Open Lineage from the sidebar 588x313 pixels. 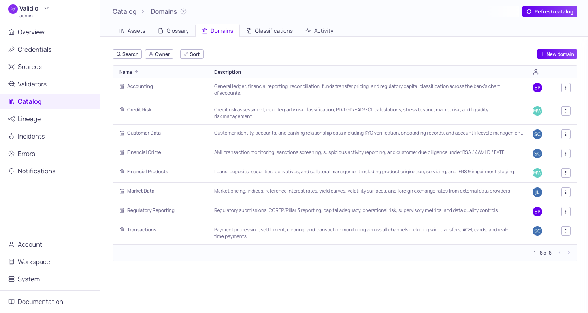pyautogui.click(x=50, y=119)
